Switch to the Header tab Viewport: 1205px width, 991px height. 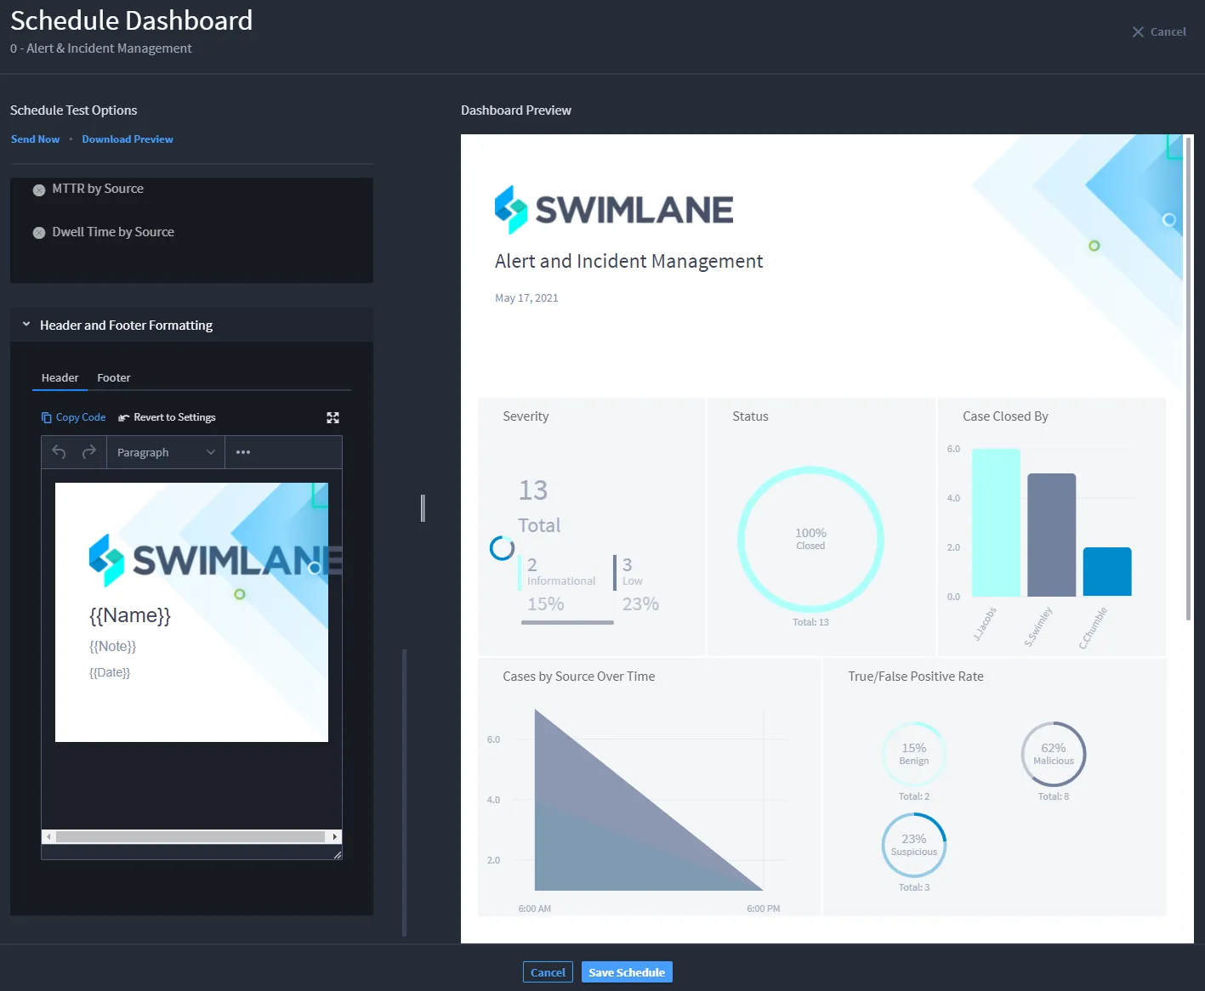(60, 377)
